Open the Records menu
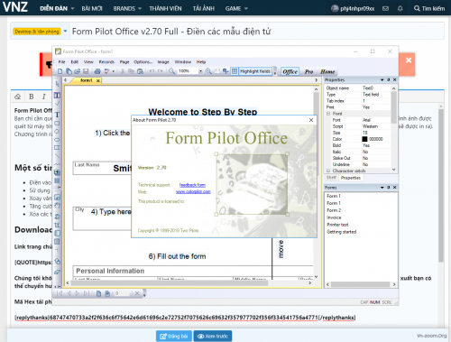The image size is (451, 342). coord(106,62)
